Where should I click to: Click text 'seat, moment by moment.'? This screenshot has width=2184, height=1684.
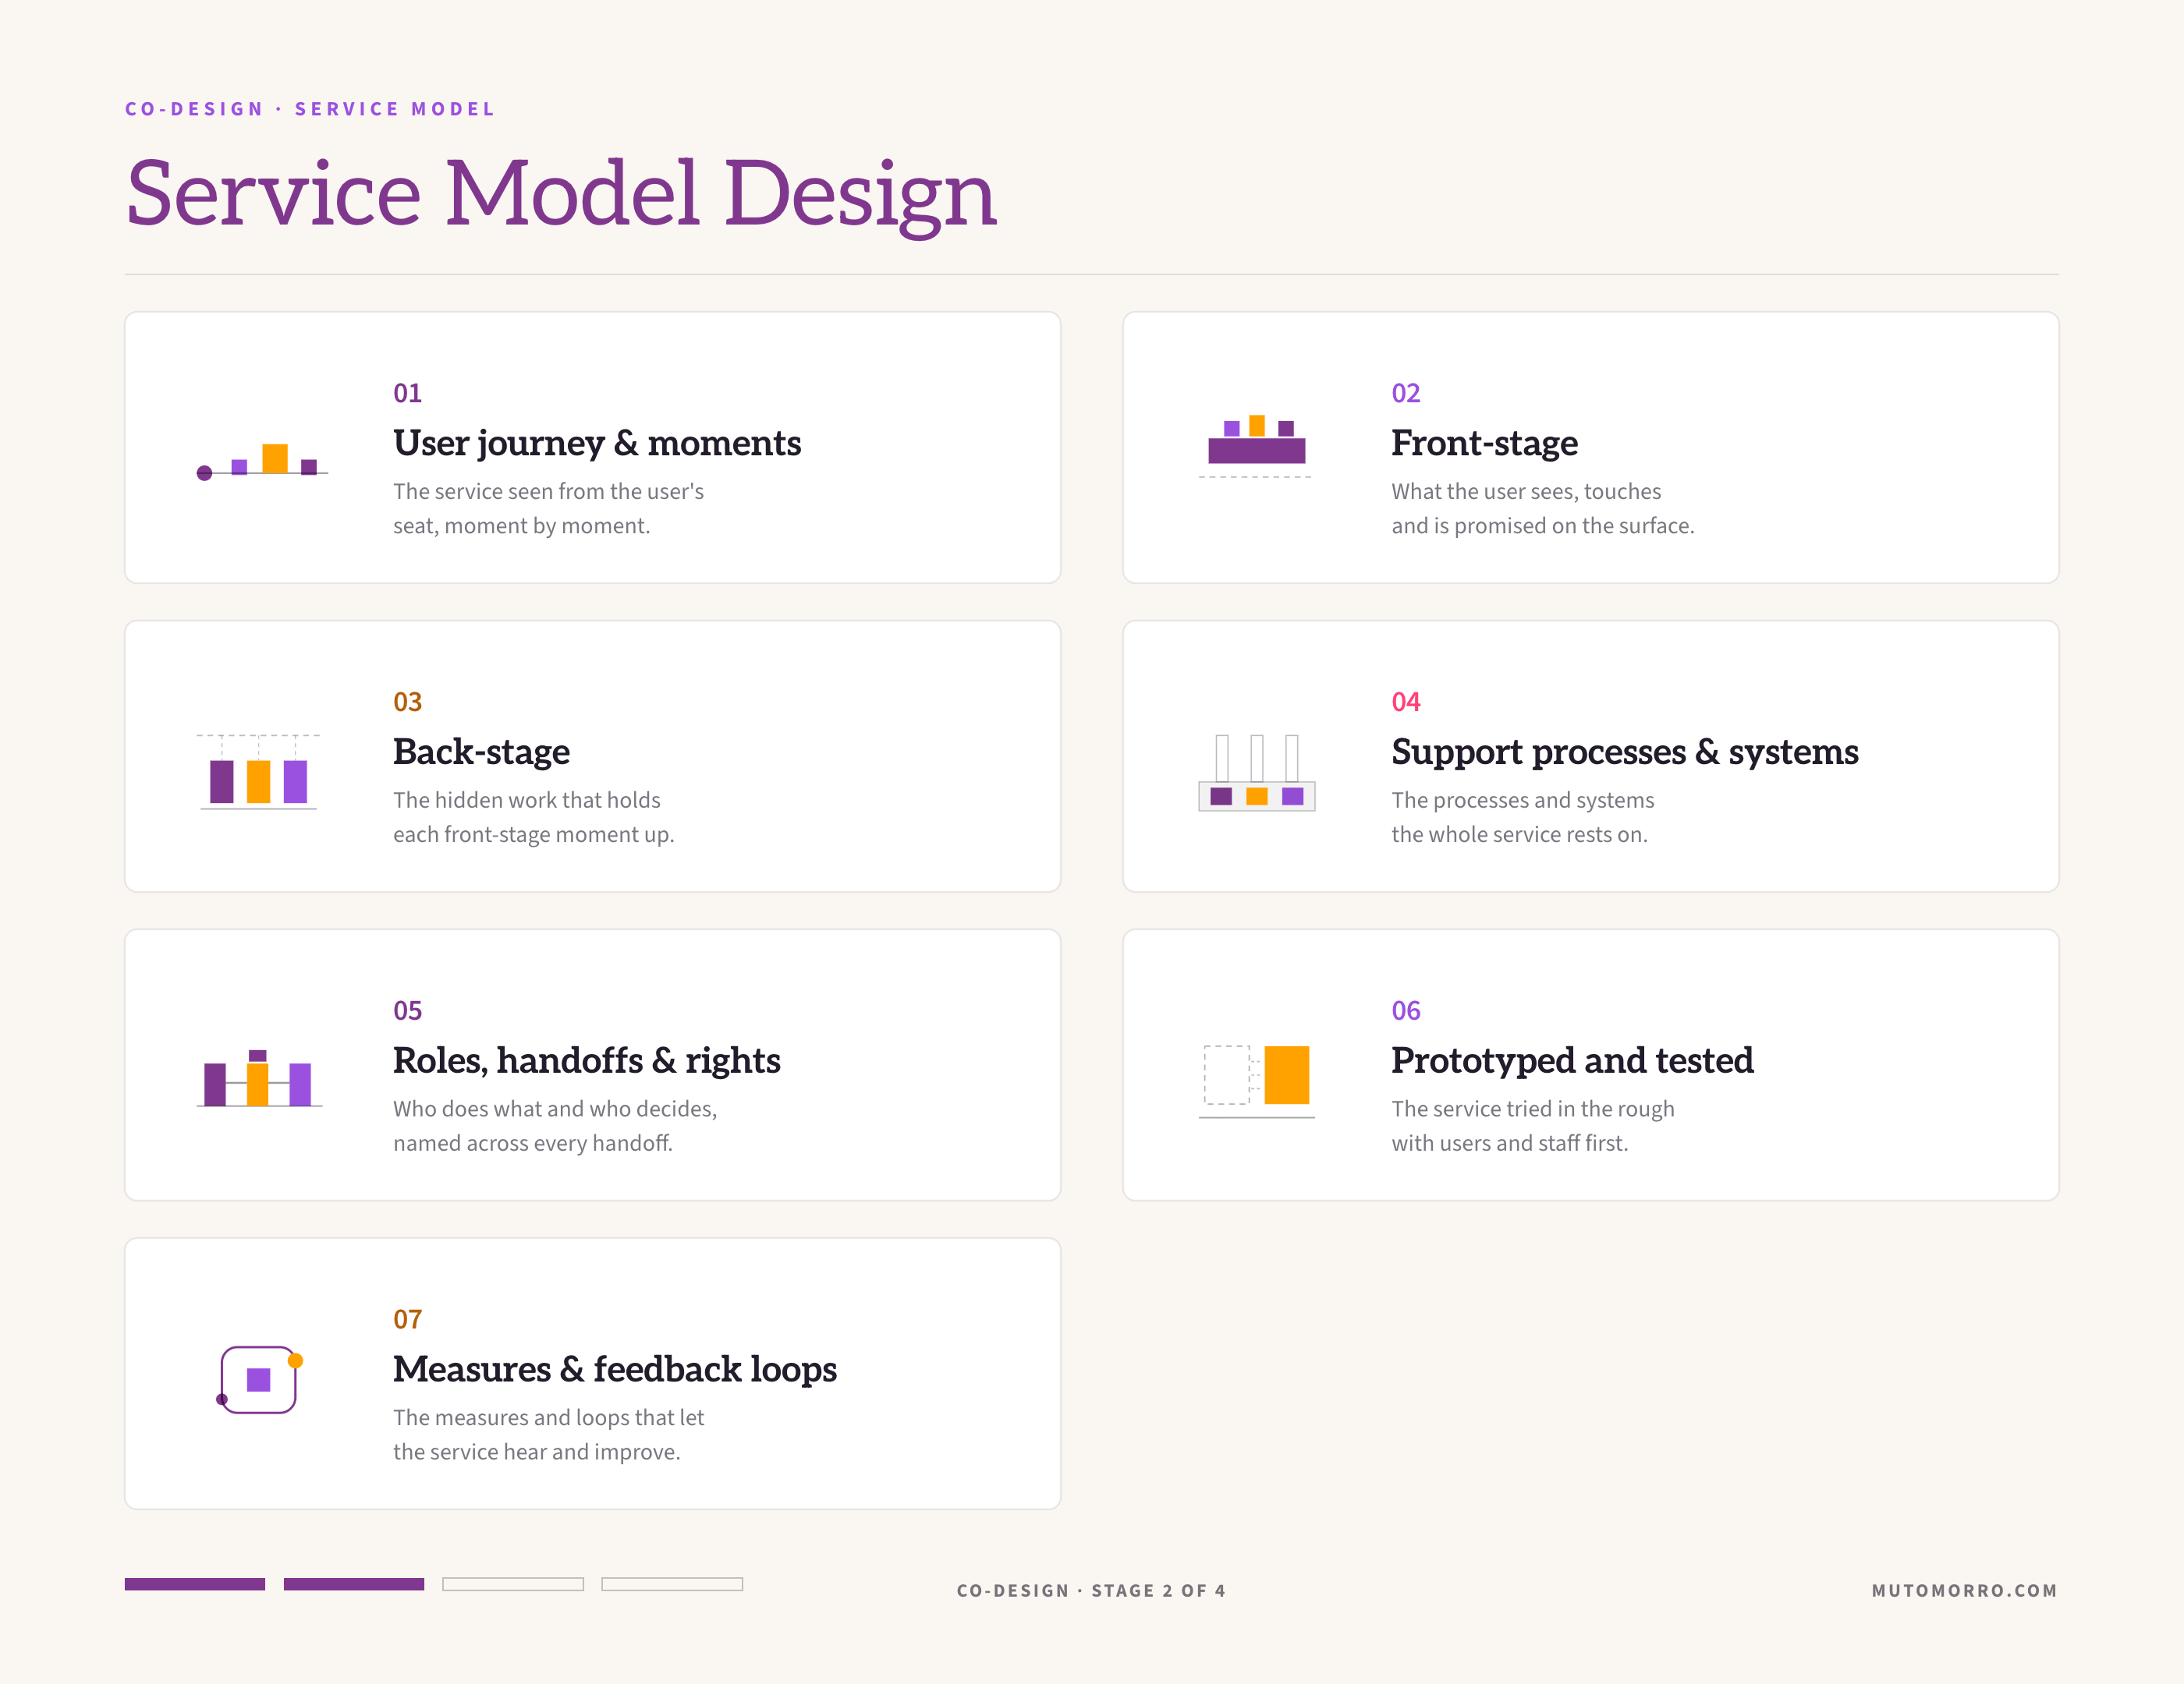(521, 525)
